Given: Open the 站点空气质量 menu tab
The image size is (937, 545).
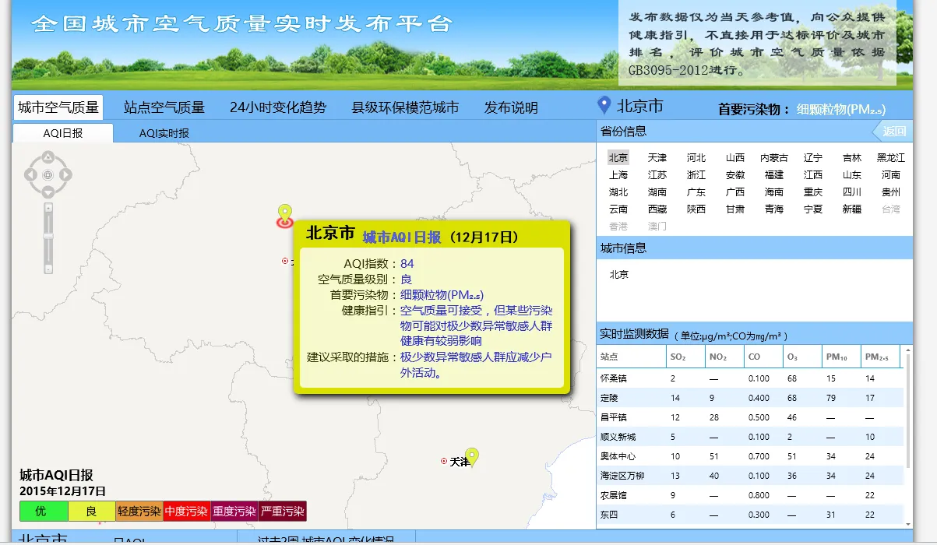Looking at the screenshot, I should (x=164, y=107).
